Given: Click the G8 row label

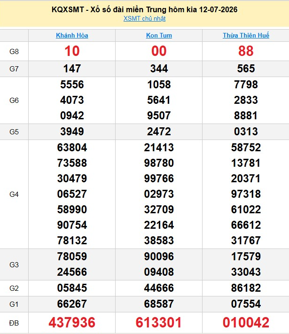Looking at the screenshot, I should click(14, 52).
